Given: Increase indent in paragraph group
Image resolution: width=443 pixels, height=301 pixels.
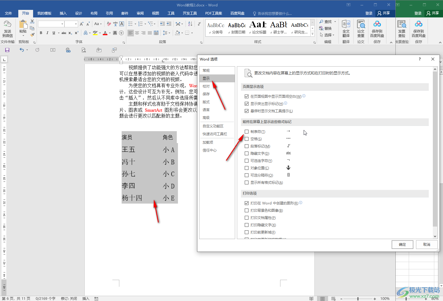Looking at the screenshot, I should 169,24.
